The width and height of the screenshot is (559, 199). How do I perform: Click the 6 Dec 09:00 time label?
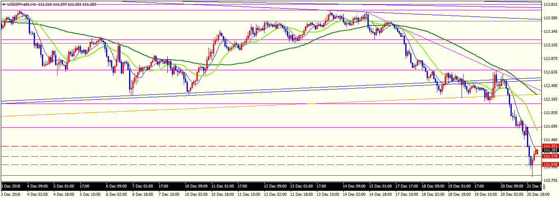click(x=117, y=186)
